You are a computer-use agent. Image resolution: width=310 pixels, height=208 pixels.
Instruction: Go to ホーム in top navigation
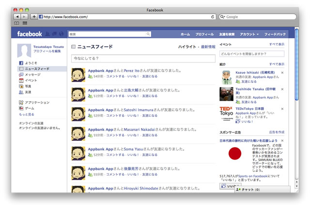(x=185, y=34)
